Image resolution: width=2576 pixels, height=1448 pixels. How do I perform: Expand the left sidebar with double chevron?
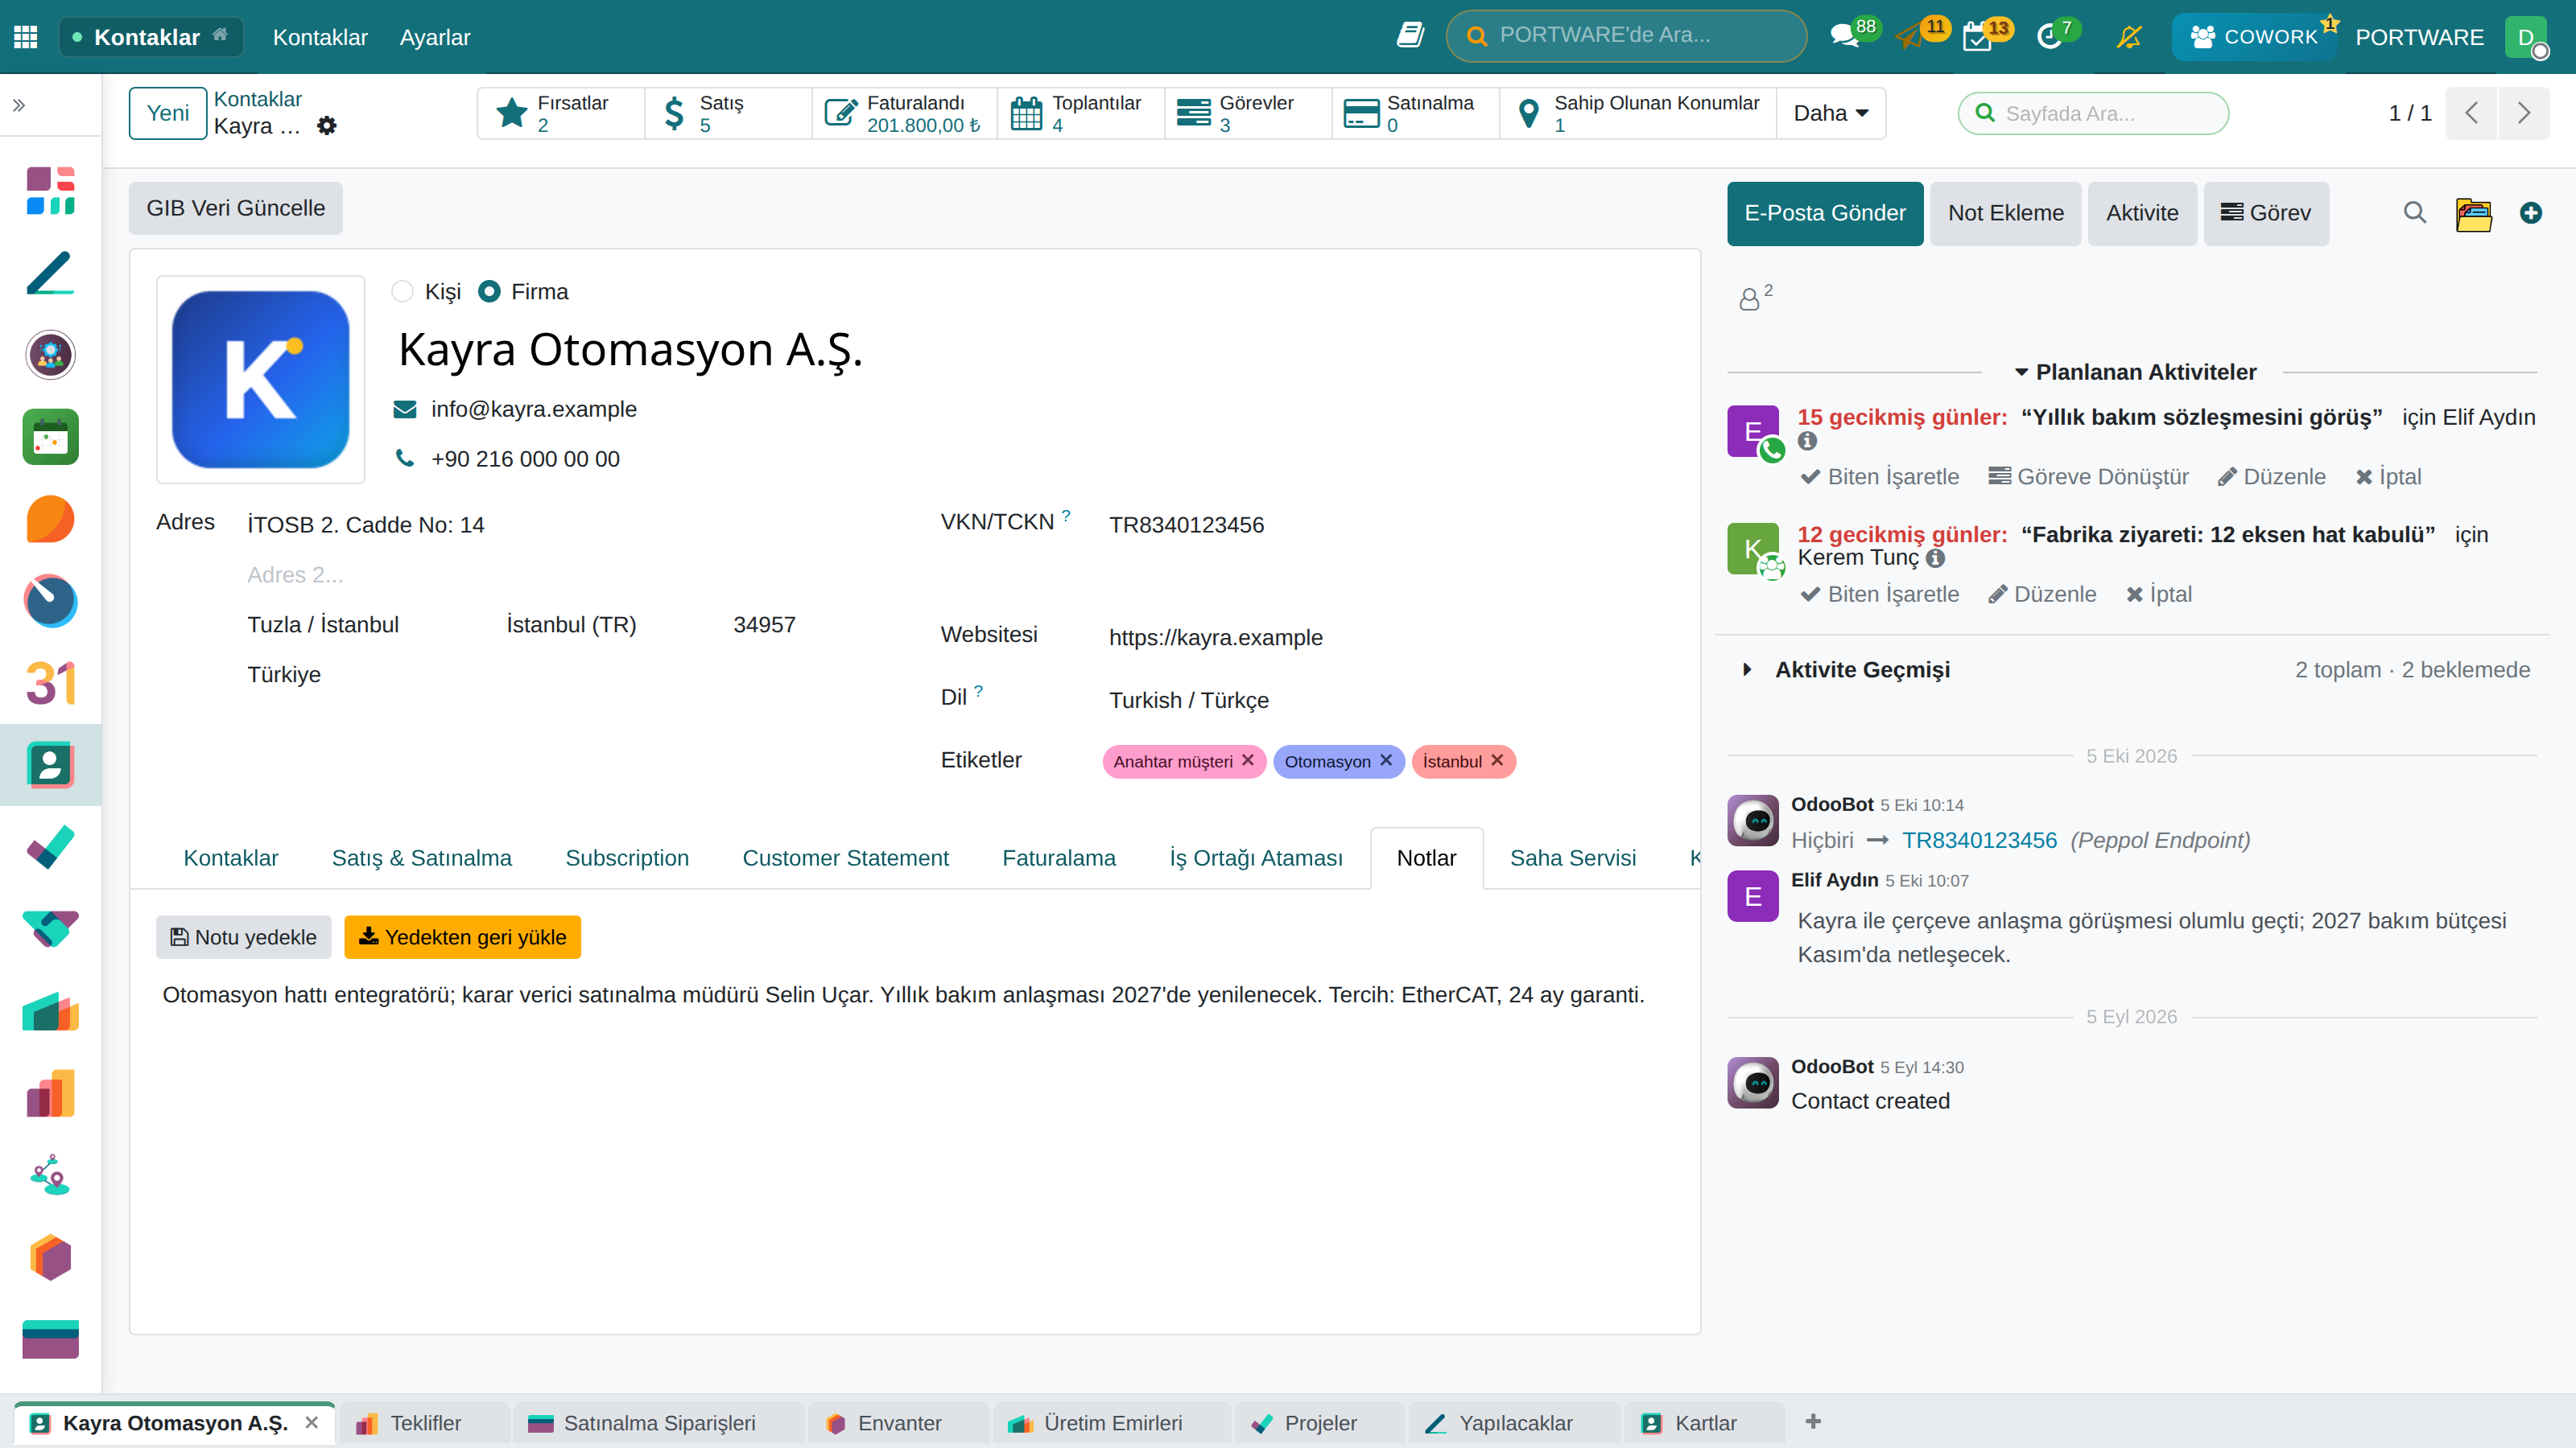(19, 105)
